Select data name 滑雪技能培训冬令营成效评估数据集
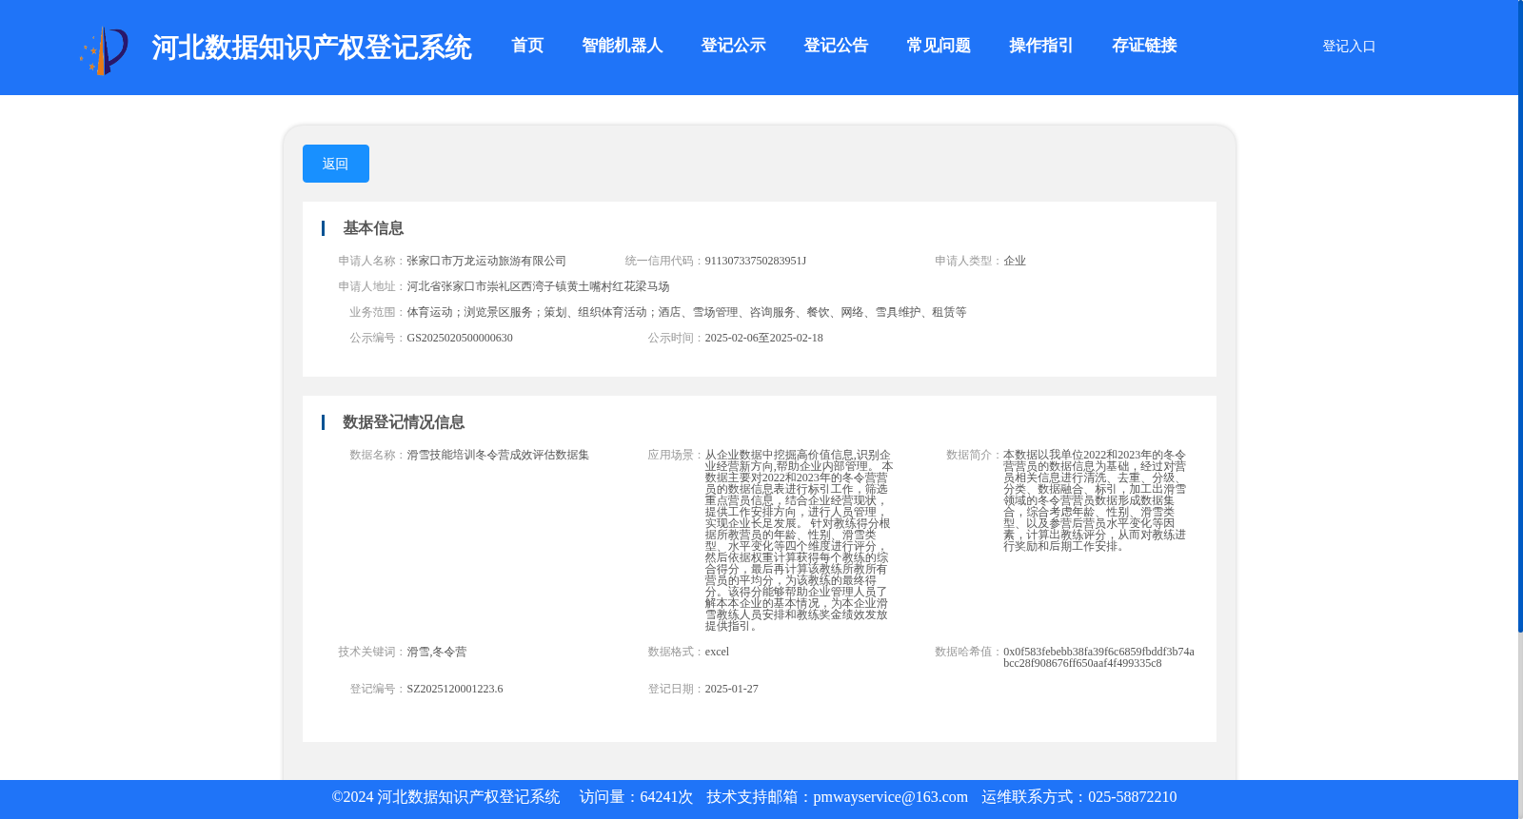The height and width of the screenshot is (819, 1523). pyautogui.click(x=498, y=455)
